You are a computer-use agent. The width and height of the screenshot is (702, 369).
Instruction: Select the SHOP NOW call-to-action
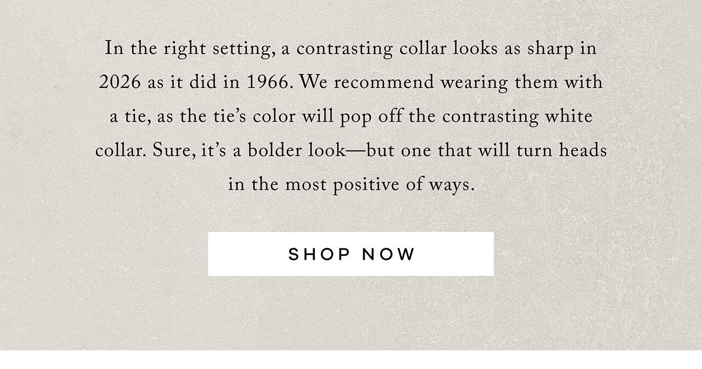351,253
